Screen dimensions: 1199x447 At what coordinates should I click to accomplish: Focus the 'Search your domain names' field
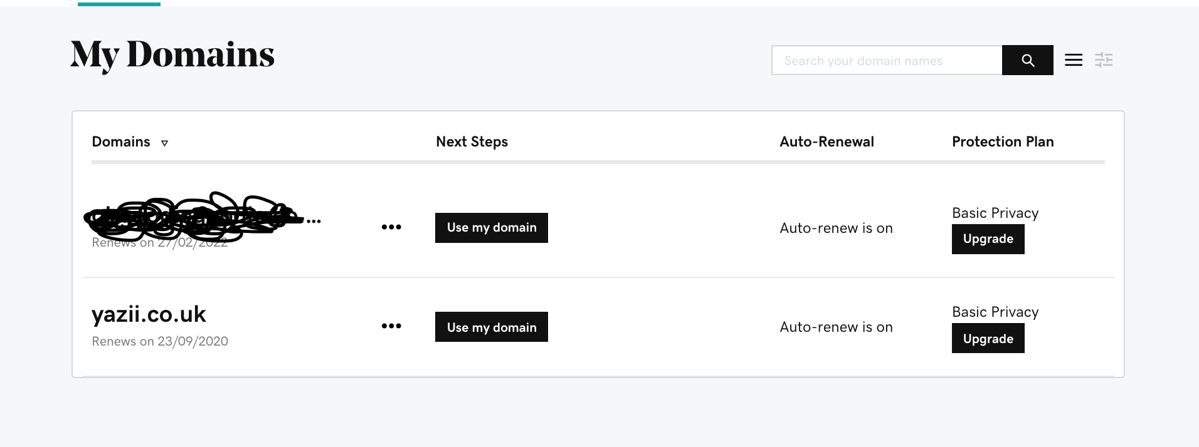(887, 60)
